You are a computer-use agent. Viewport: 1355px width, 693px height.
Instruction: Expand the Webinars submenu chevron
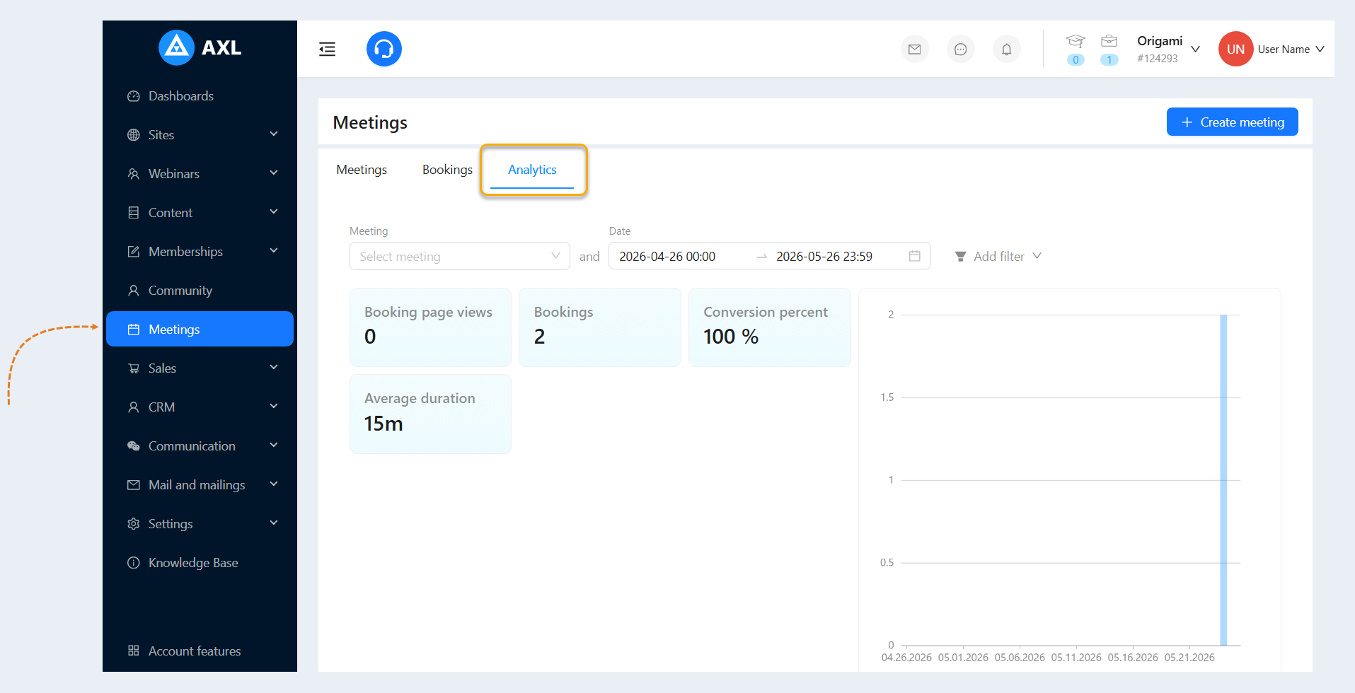click(x=274, y=173)
